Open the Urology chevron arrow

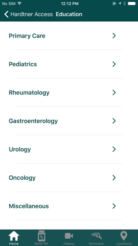114,149
